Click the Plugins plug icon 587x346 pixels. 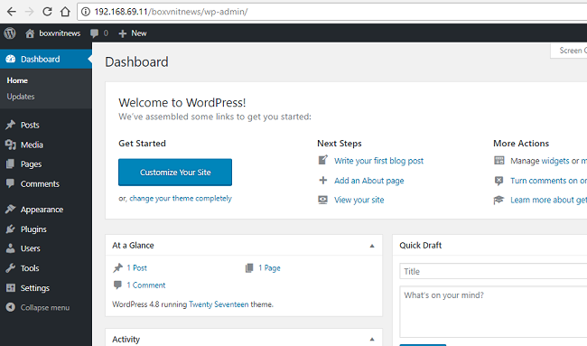coord(11,229)
